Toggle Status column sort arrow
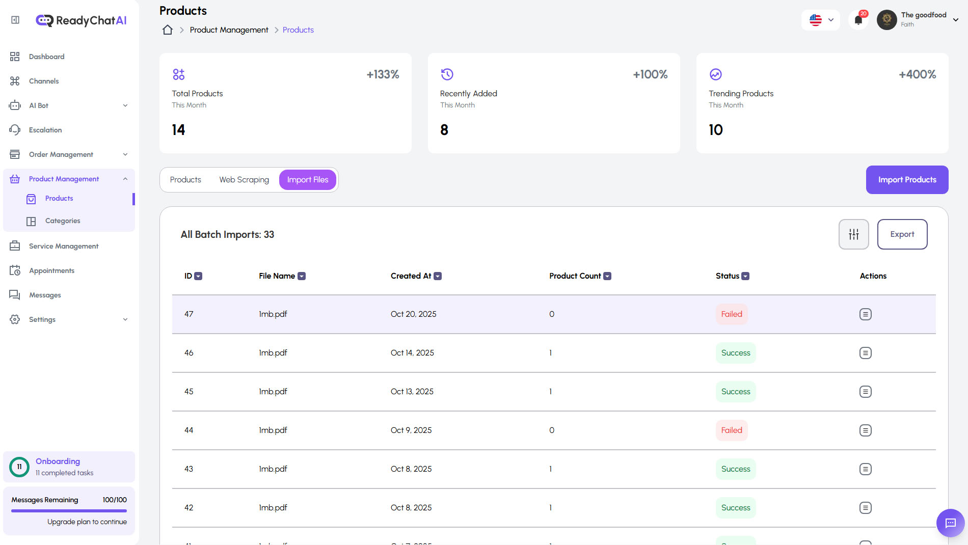Image resolution: width=968 pixels, height=545 pixels. tap(745, 276)
